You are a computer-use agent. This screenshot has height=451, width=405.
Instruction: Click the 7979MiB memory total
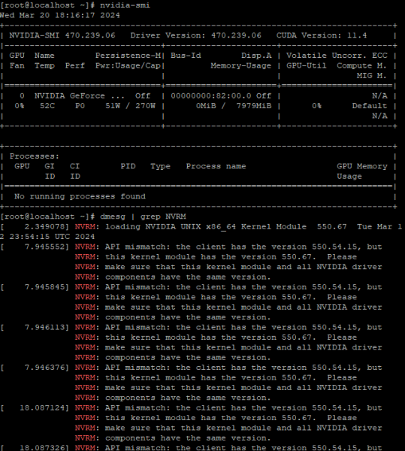pos(254,106)
